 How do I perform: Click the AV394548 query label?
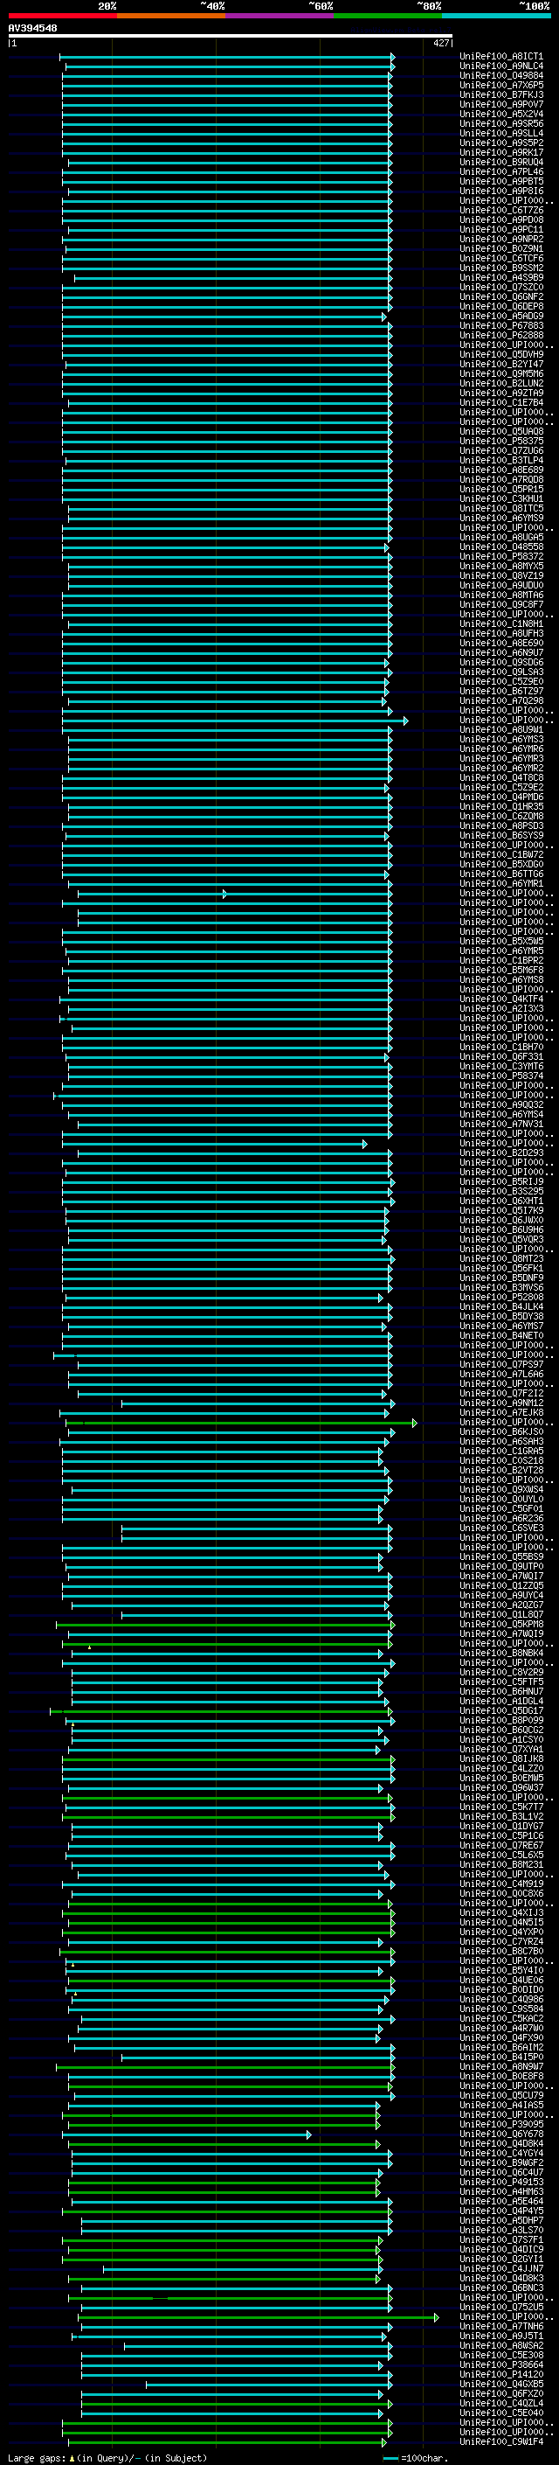(32, 29)
